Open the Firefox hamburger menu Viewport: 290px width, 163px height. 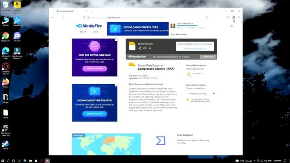[239, 17]
